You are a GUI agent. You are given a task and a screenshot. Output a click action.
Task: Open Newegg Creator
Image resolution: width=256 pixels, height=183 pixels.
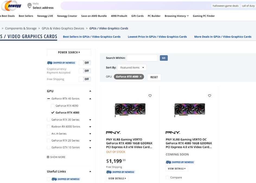click(x=67, y=16)
